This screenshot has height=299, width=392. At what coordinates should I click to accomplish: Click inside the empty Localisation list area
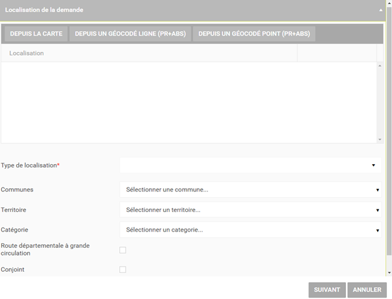pos(188,102)
